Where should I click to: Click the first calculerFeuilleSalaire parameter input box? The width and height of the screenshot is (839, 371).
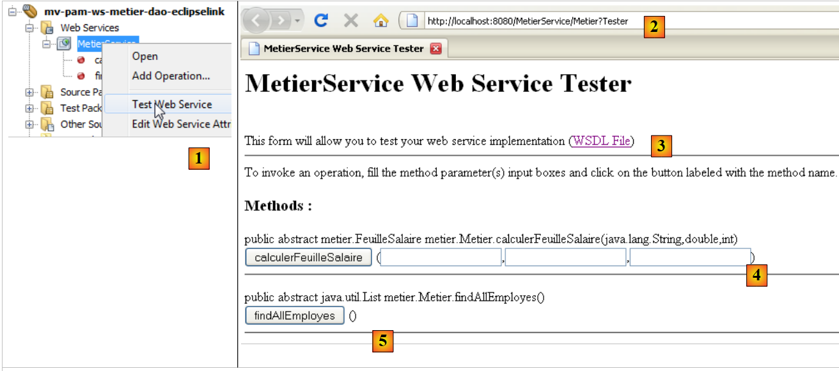point(441,258)
